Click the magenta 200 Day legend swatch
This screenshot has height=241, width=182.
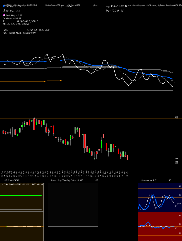tap(4, 15)
